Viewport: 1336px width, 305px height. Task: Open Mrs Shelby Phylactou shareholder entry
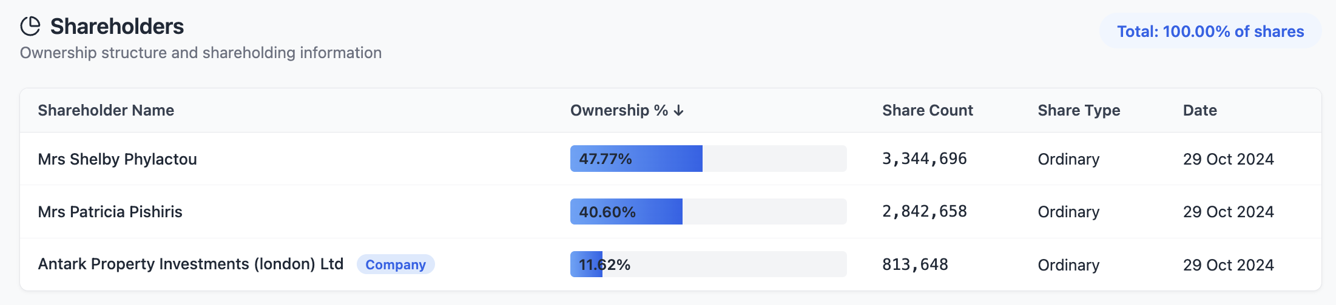pyautogui.click(x=117, y=159)
